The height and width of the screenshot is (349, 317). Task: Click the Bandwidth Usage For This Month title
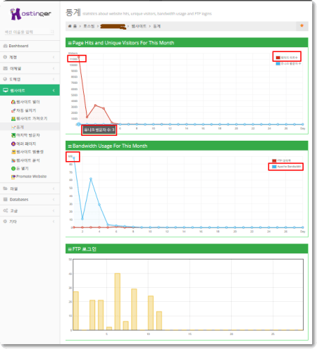coord(110,146)
